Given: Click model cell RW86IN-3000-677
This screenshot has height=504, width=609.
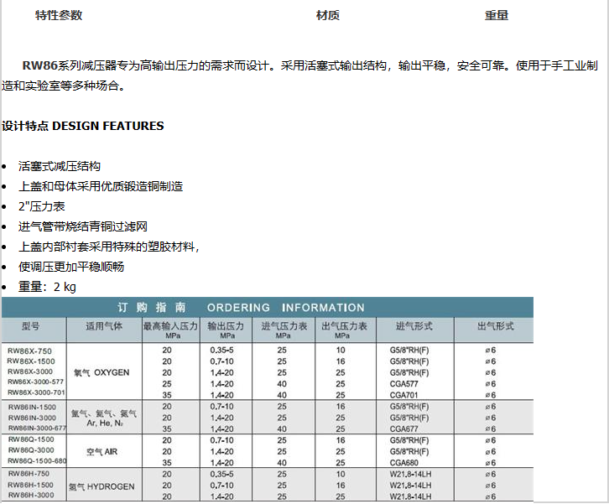Looking at the screenshot, I should [x=37, y=429].
